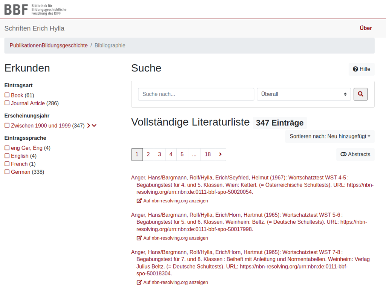Check the French language filter

7,164
